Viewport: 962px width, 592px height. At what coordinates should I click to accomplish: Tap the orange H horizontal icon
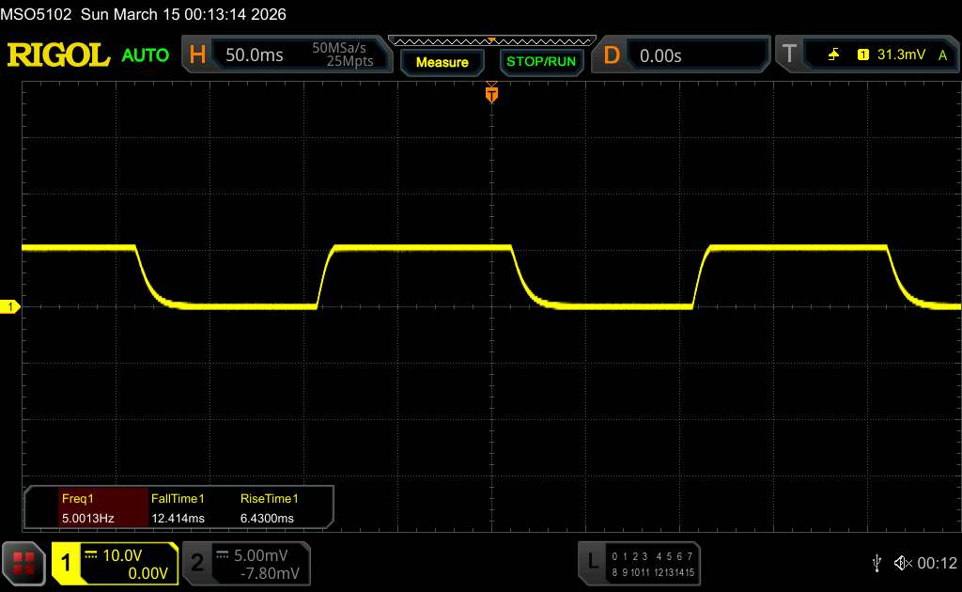pyautogui.click(x=197, y=55)
